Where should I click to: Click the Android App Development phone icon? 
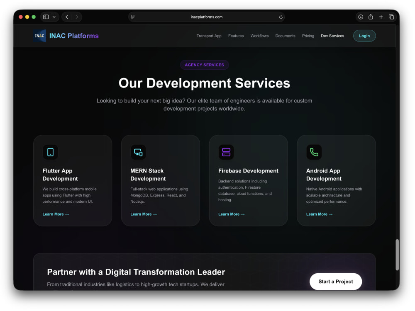tap(314, 152)
